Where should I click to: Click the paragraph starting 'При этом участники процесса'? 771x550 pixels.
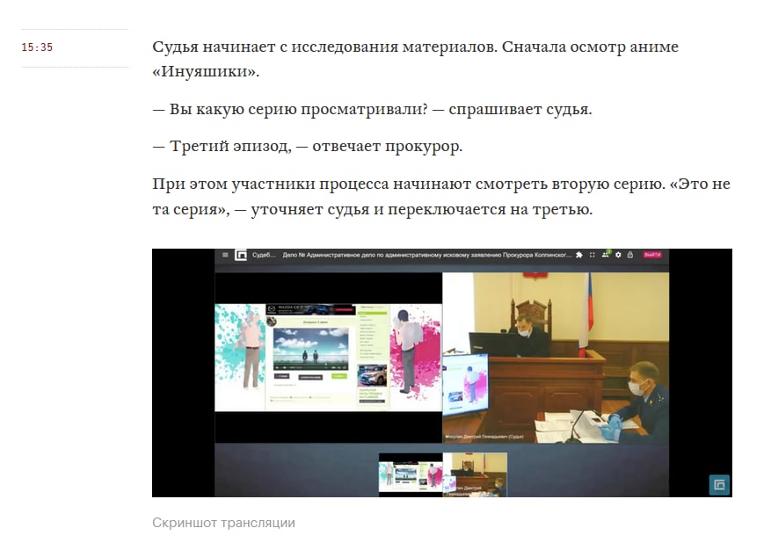(441, 196)
